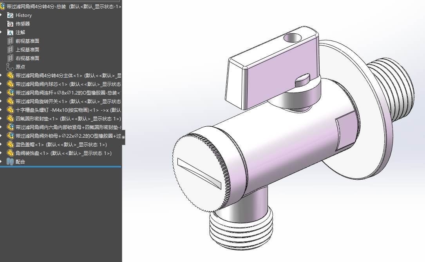425x262 pixels.
Task: Select 前视基准面 in the feature tree
Action: (x=27, y=41)
